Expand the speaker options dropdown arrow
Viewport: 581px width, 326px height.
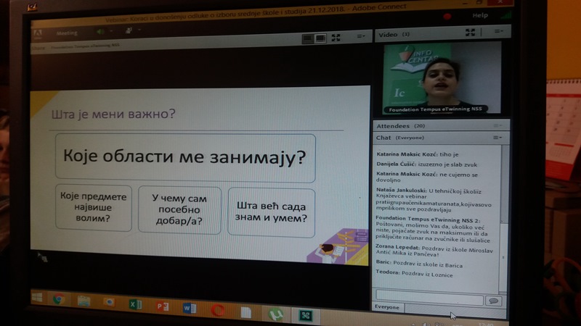tap(111, 31)
